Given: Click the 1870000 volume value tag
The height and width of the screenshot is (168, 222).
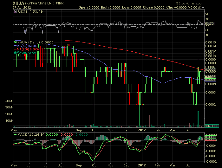Looking at the screenshot, I should (x=212, y=126).
